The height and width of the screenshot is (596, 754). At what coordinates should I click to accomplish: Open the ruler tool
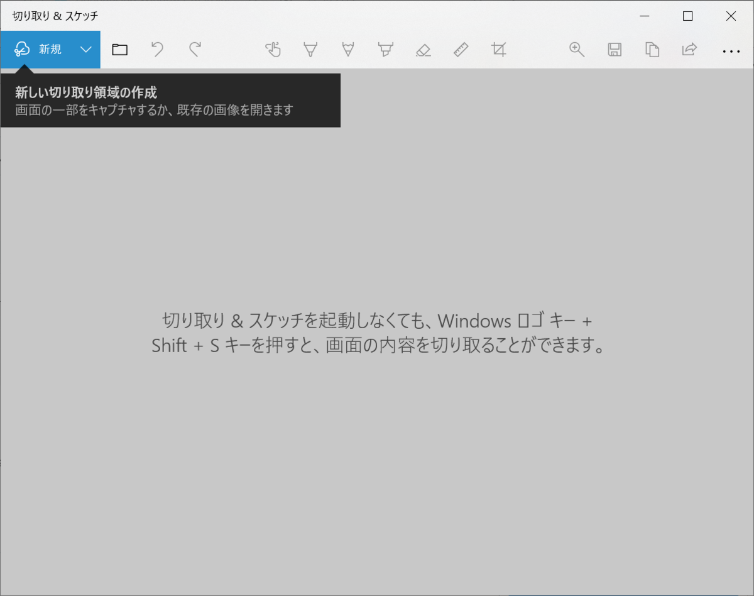(x=461, y=50)
